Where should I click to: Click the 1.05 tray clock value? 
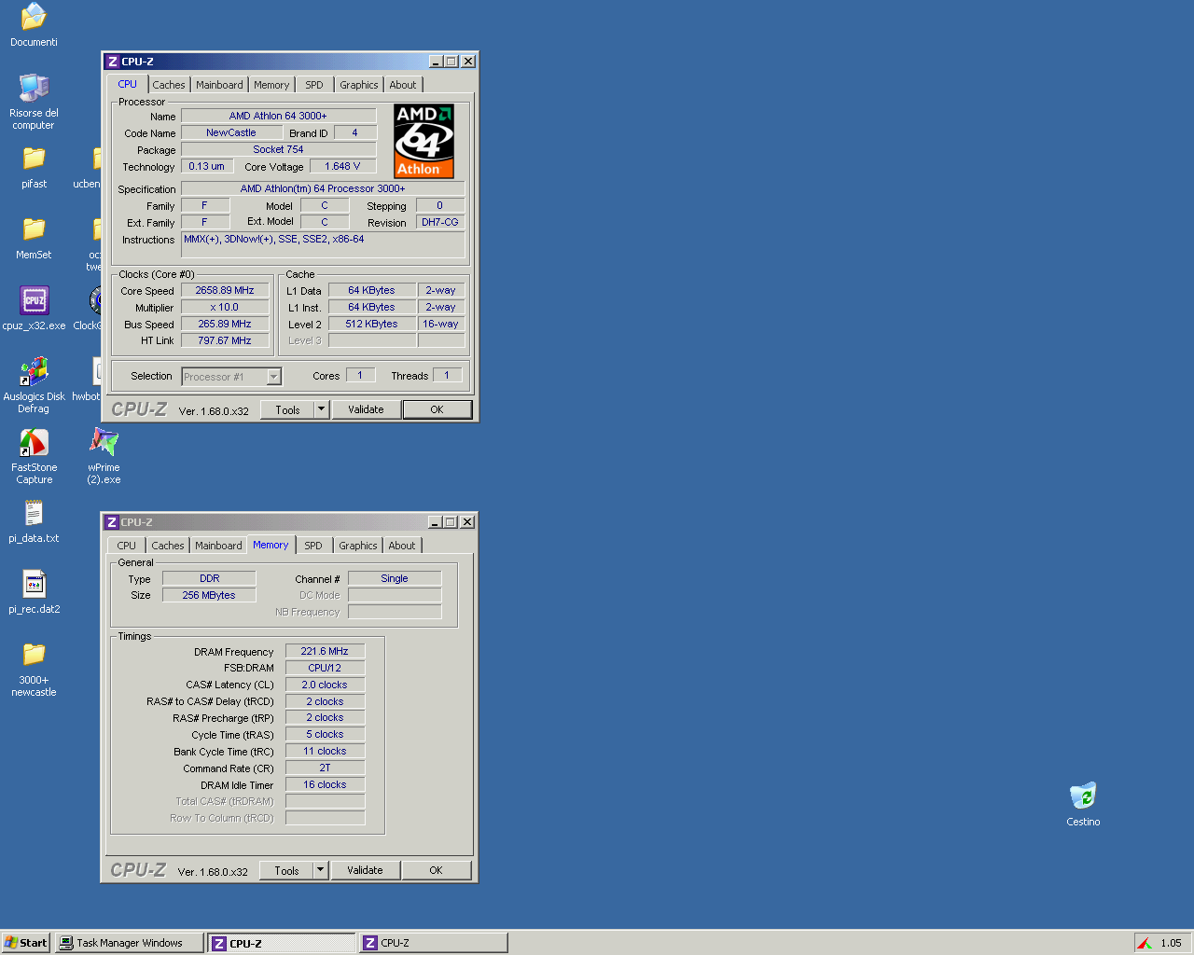tap(1171, 943)
